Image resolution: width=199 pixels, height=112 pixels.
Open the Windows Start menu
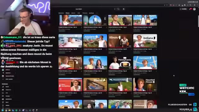pyautogui.click(x=2, y=110)
